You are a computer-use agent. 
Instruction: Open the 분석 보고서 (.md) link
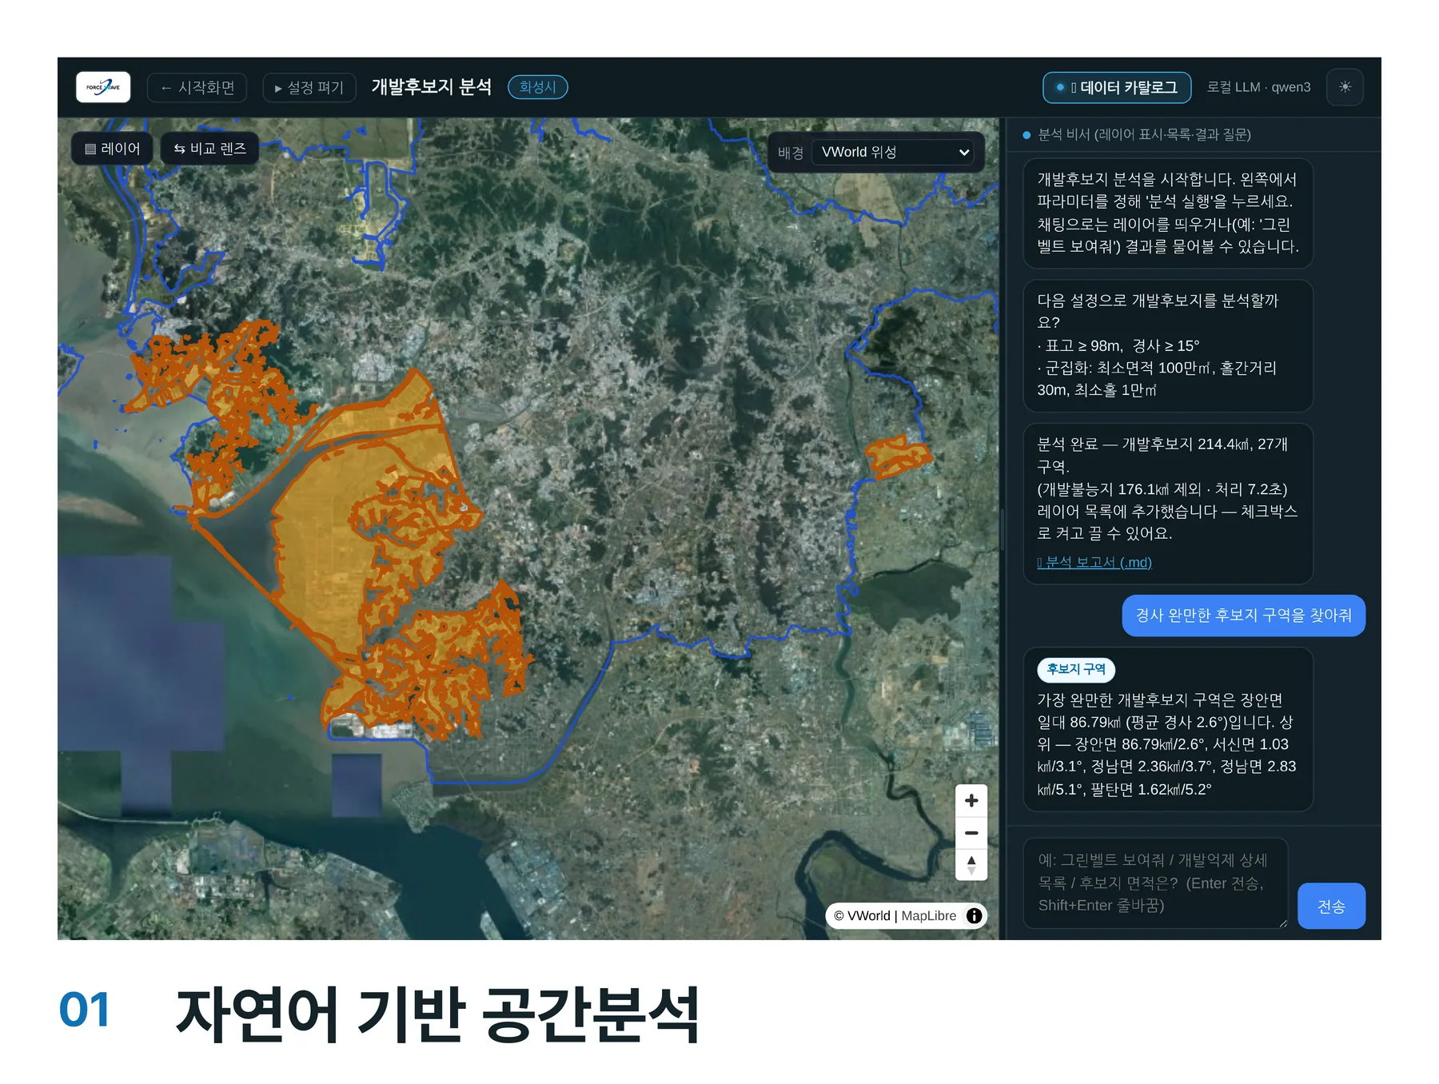(x=1094, y=562)
